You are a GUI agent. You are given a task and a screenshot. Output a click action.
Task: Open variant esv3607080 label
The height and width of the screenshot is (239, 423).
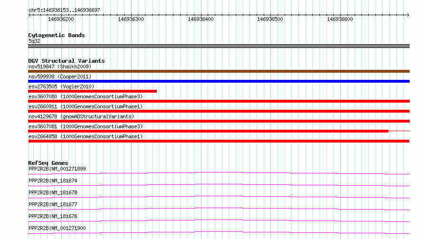[x=86, y=96]
